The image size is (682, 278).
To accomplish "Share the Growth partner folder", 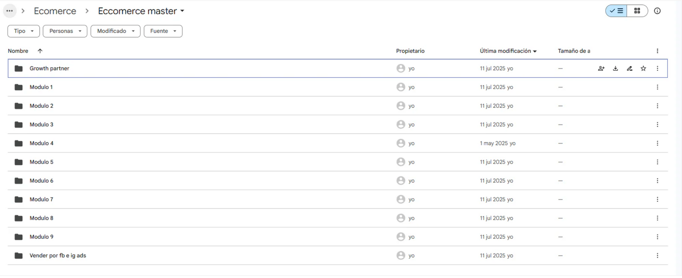I will click(x=601, y=68).
